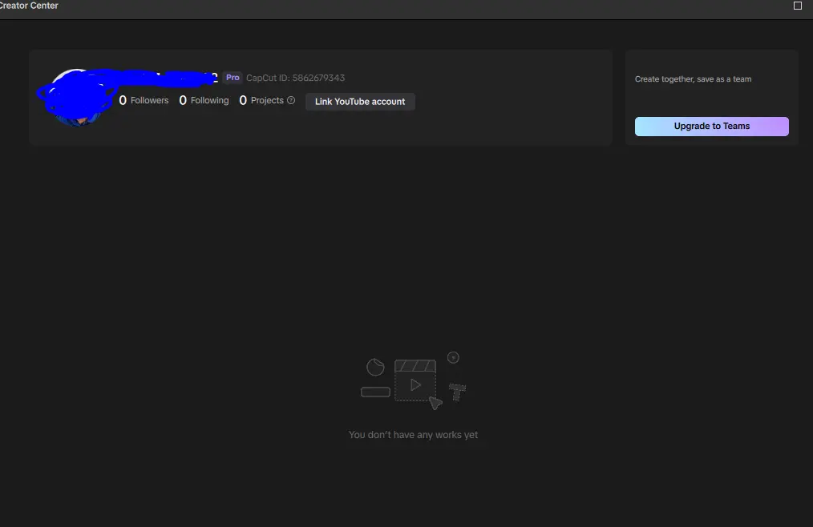Open the Projects help question-mark icon
The image size is (813, 527).
(291, 100)
